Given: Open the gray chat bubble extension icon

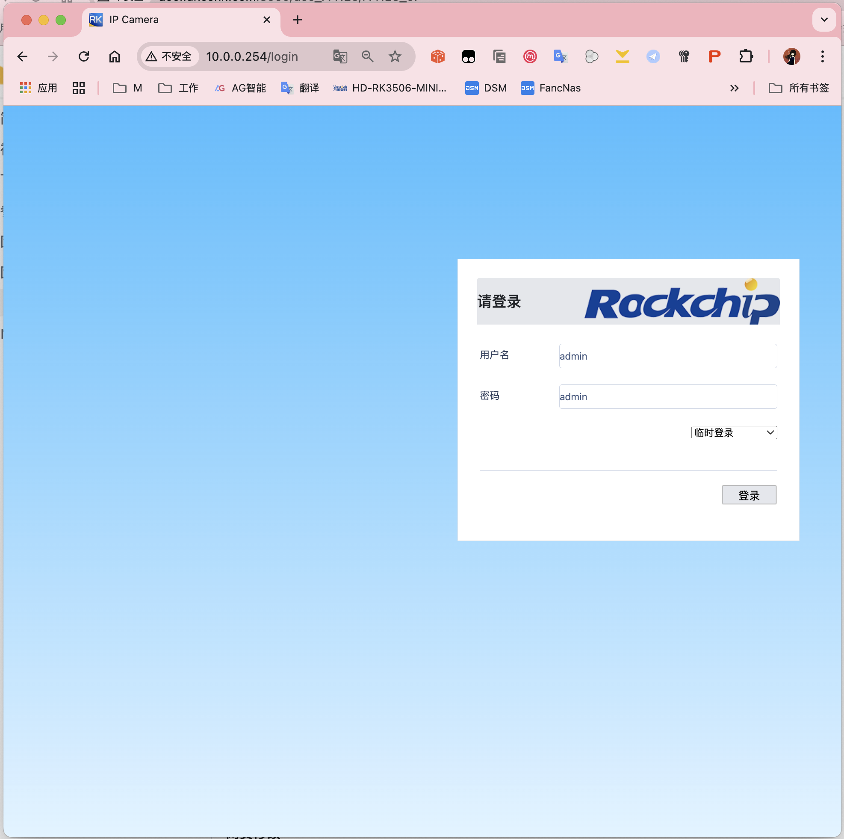Looking at the screenshot, I should [591, 56].
